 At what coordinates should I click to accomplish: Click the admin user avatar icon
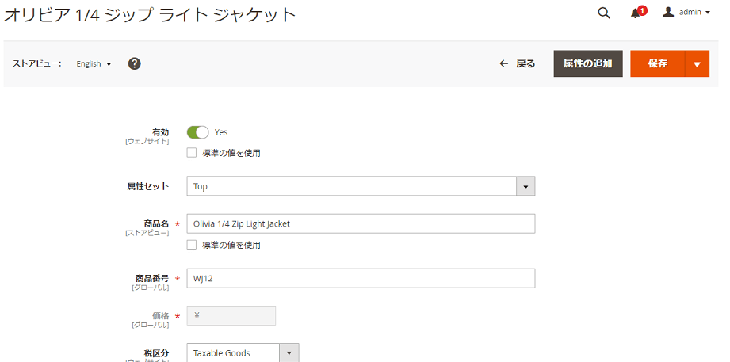coord(668,13)
